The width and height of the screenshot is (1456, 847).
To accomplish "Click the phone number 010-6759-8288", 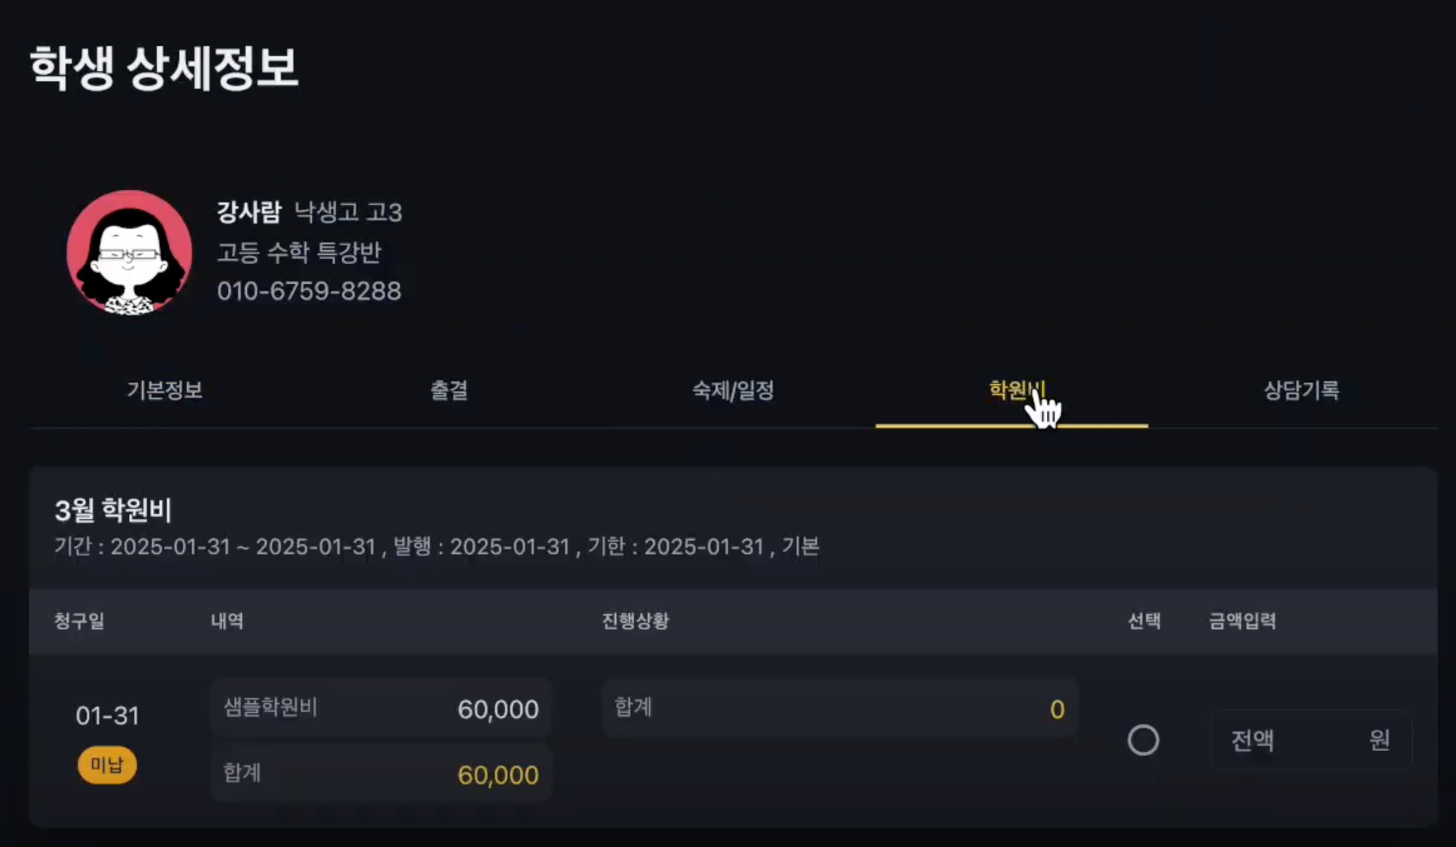I will (x=309, y=291).
